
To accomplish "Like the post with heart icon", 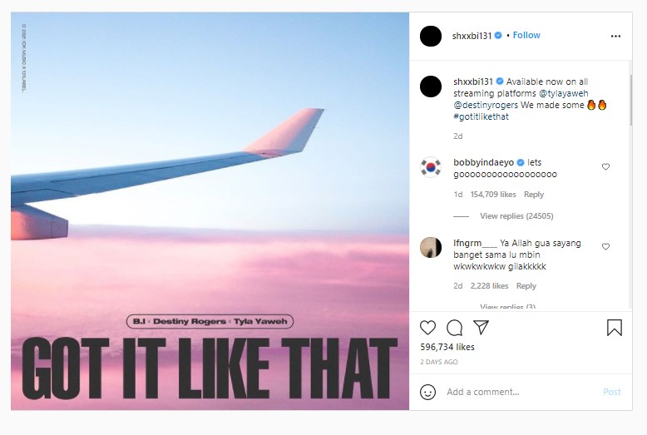I will point(428,328).
